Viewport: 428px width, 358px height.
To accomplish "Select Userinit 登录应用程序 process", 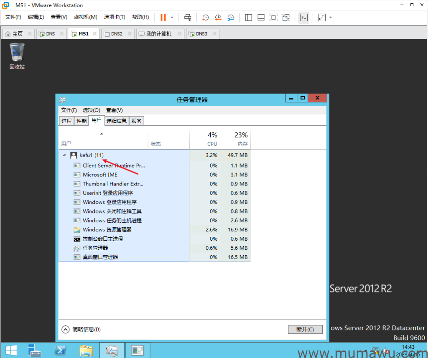I will click(155, 193).
